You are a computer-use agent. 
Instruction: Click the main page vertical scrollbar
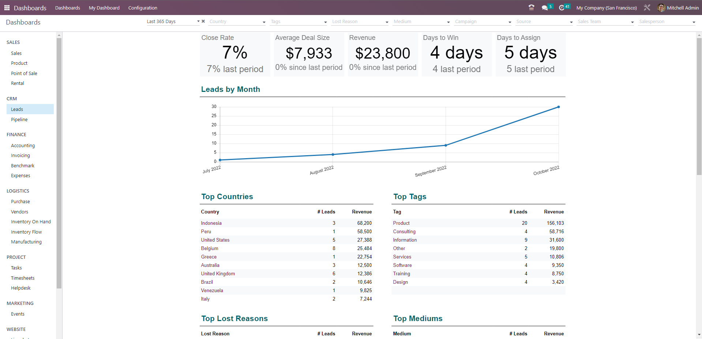coord(699,110)
